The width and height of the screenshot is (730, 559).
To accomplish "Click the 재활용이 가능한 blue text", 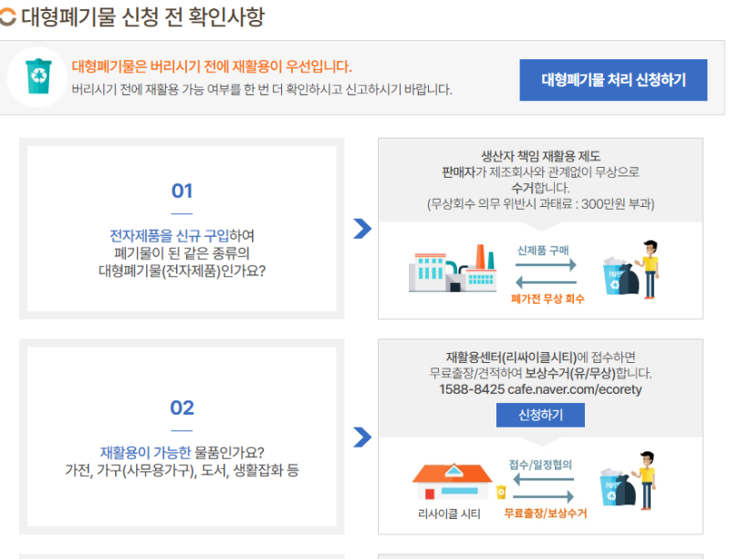I will click(x=145, y=452).
